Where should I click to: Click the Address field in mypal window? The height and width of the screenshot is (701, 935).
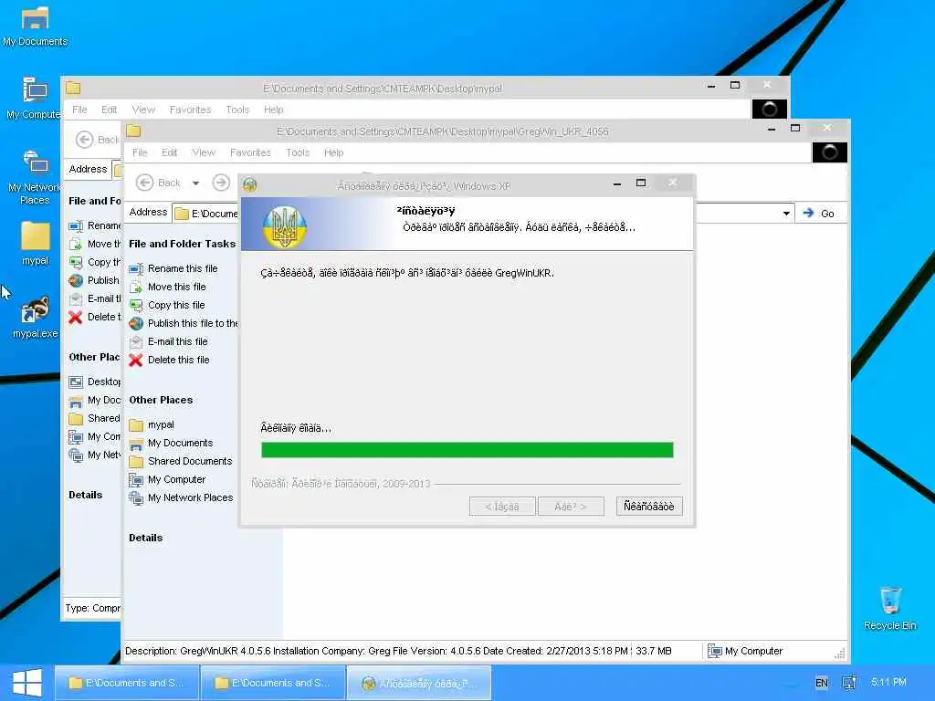(x=117, y=170)
